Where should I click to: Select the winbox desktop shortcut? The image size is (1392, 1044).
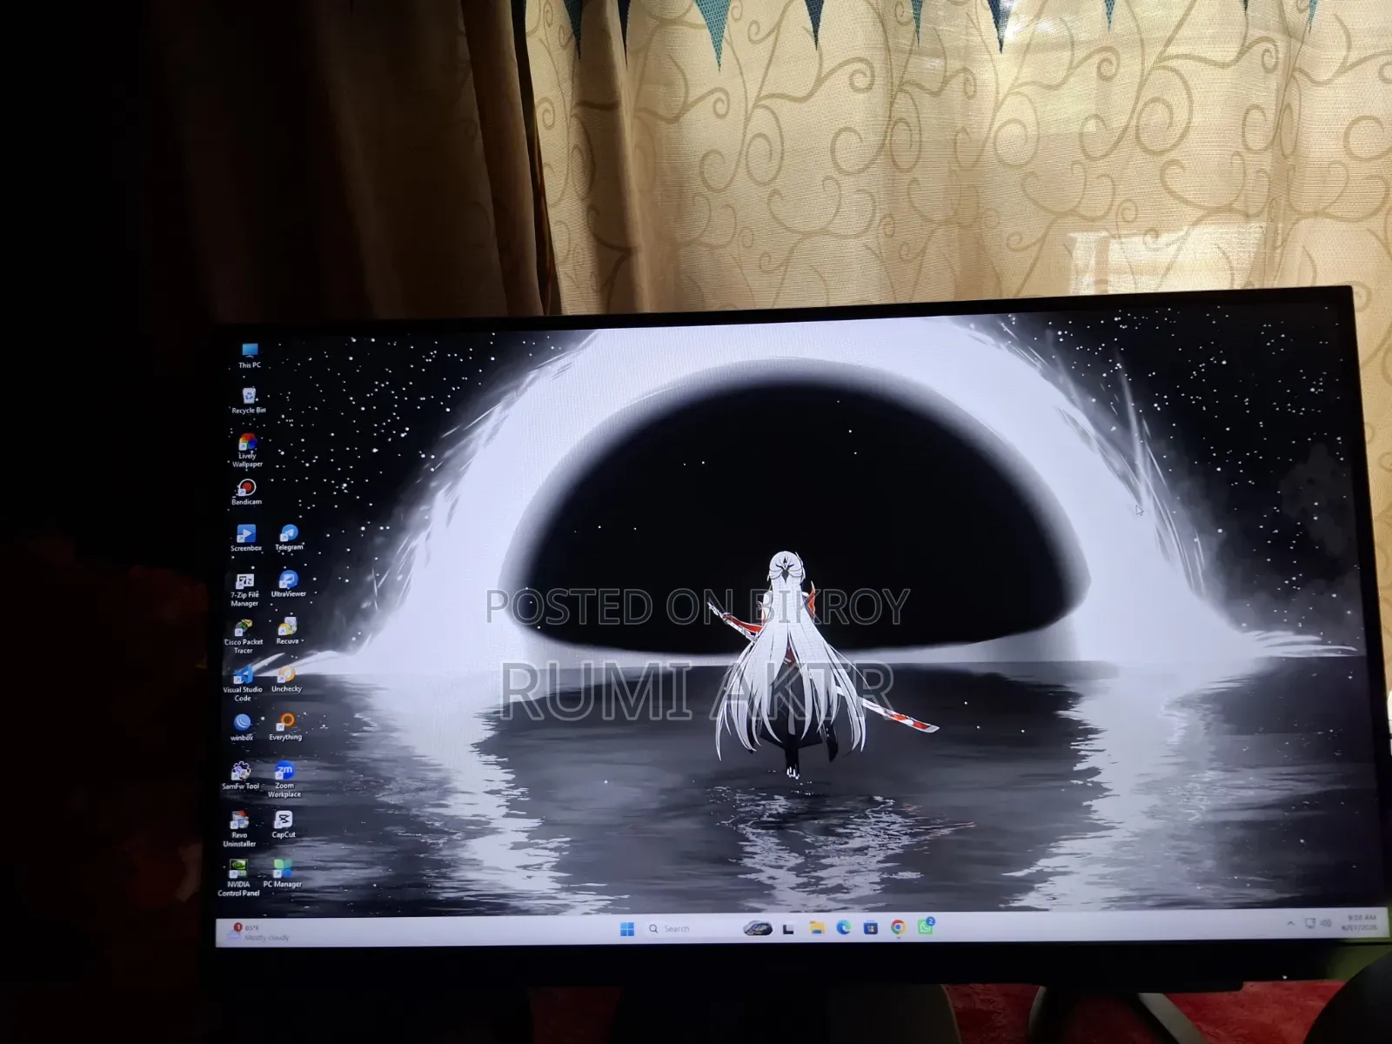(x=242, y=727)
